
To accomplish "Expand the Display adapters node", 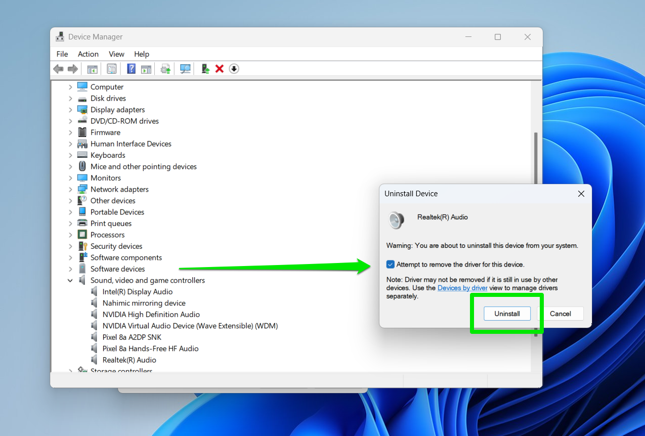I will point(70,110).
